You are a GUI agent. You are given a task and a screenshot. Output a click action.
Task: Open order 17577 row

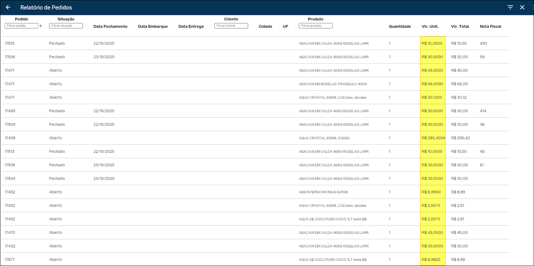pyautogui.click(x=10, y=260)
